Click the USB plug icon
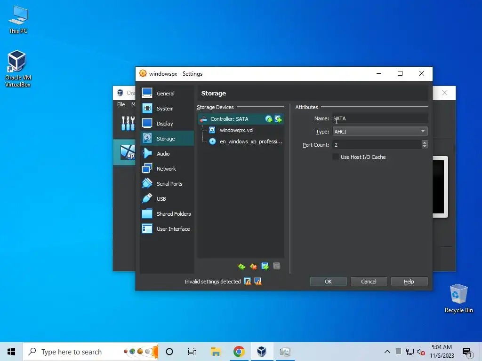Image resolution: width=482 pixels, height=361 pixels. coord(147,198)
